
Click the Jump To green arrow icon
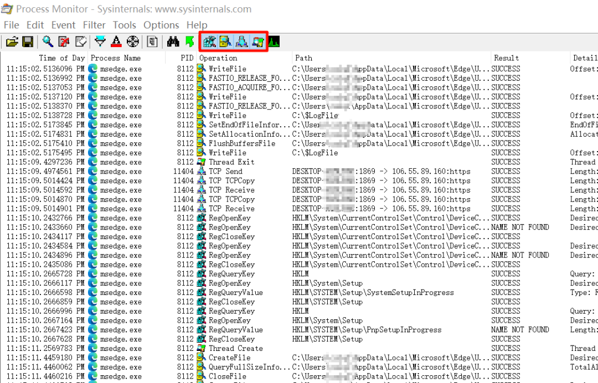coord(190,41)
